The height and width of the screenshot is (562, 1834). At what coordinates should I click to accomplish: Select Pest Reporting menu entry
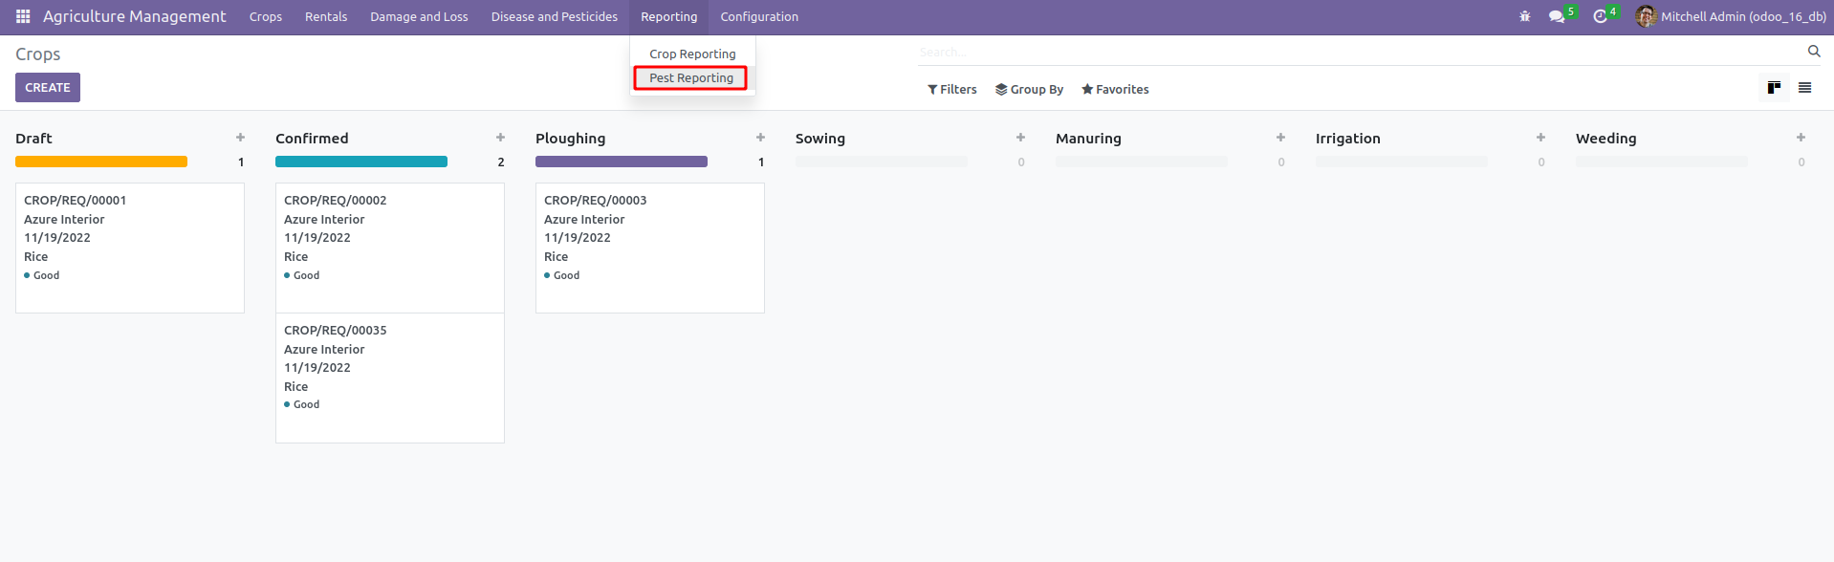coord(691,78)
